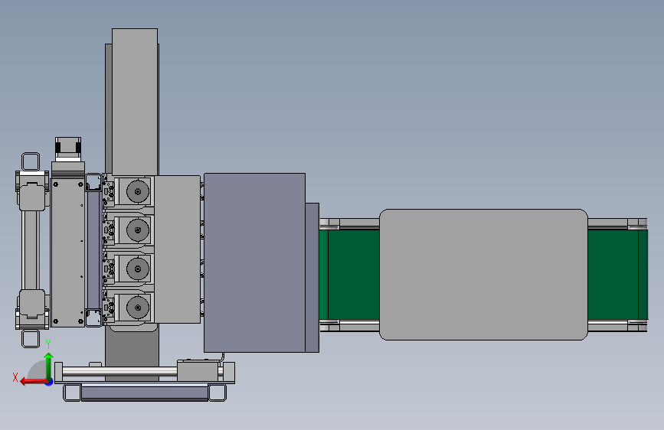
Task: Select the topmost of the four circular rollers
Action: click(138, 192)
